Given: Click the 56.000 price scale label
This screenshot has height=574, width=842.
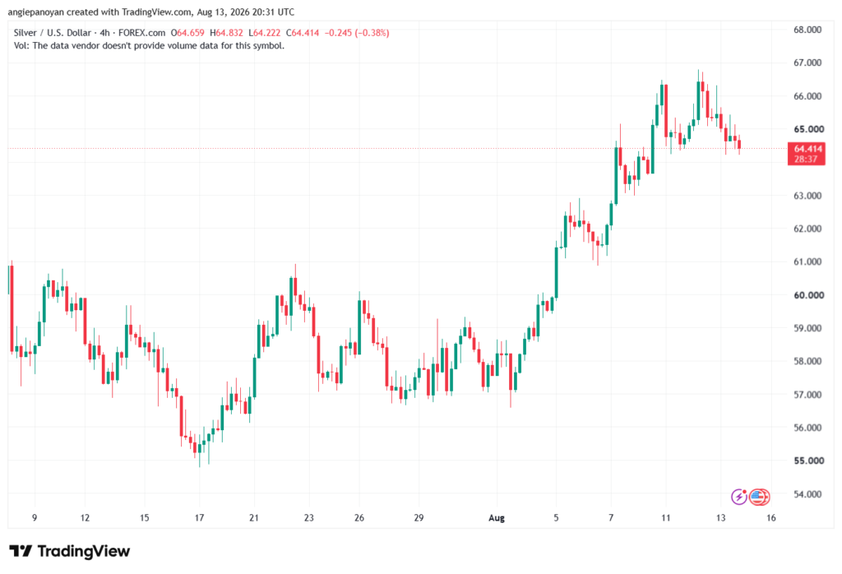Looking at the screenshot, I should tap(807, 428).
